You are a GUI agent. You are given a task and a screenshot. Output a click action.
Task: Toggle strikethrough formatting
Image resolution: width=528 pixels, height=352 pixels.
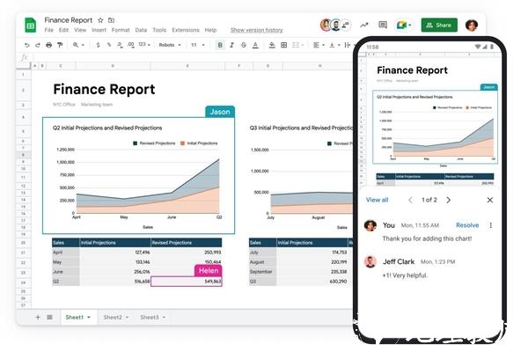pyautogui.click(x=244, y=45)
